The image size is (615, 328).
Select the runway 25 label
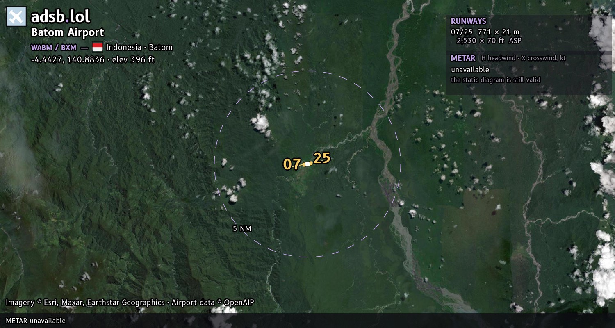[322, 158]
